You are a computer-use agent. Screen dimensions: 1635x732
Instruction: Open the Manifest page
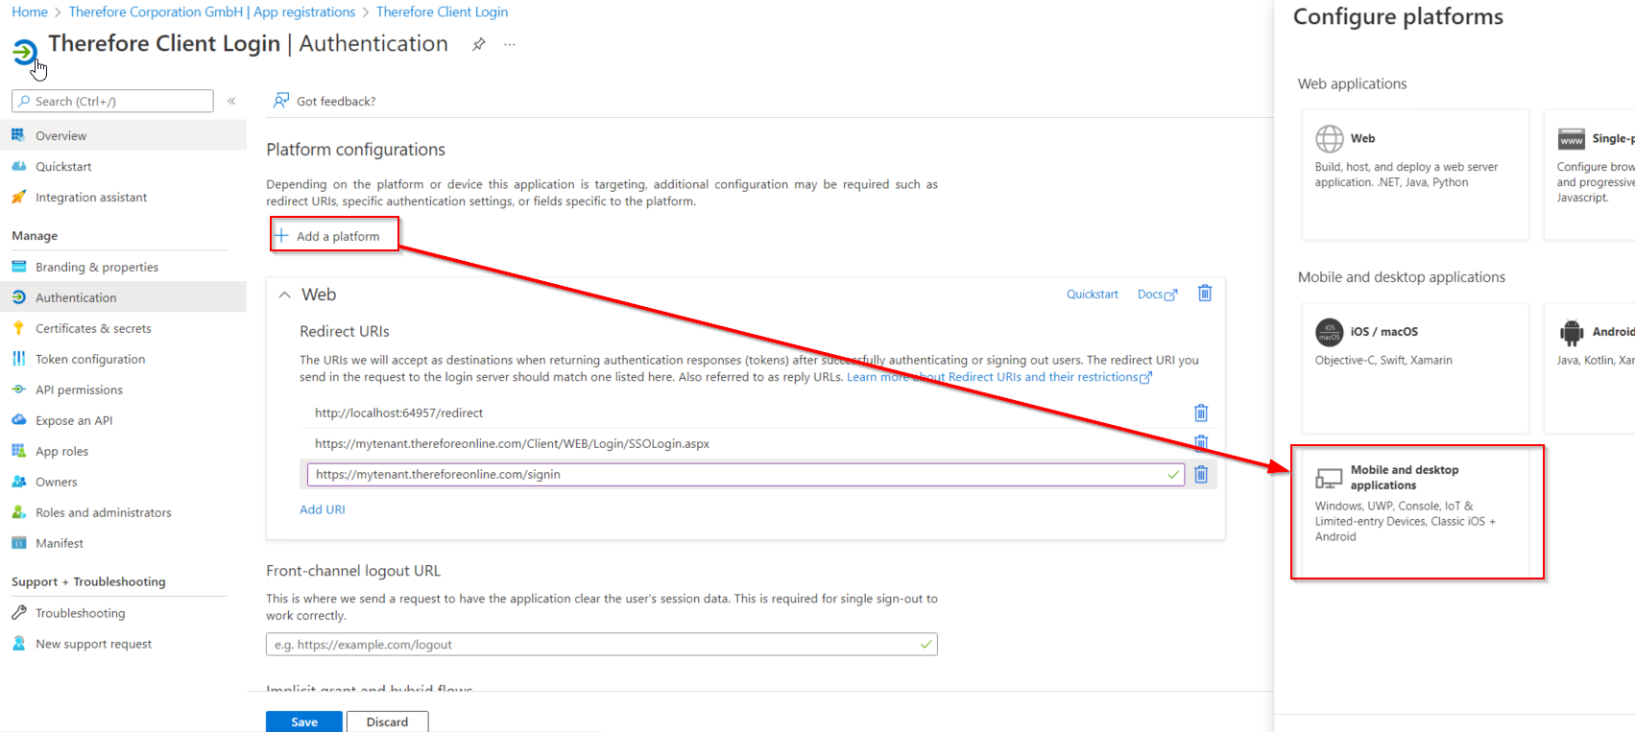click(x=60, y=543)
